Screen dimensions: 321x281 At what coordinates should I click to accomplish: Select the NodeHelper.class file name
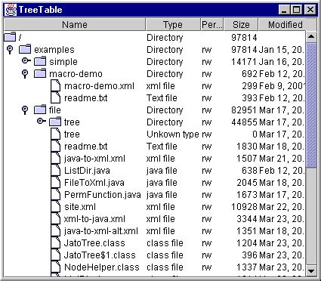coord(102,267)
